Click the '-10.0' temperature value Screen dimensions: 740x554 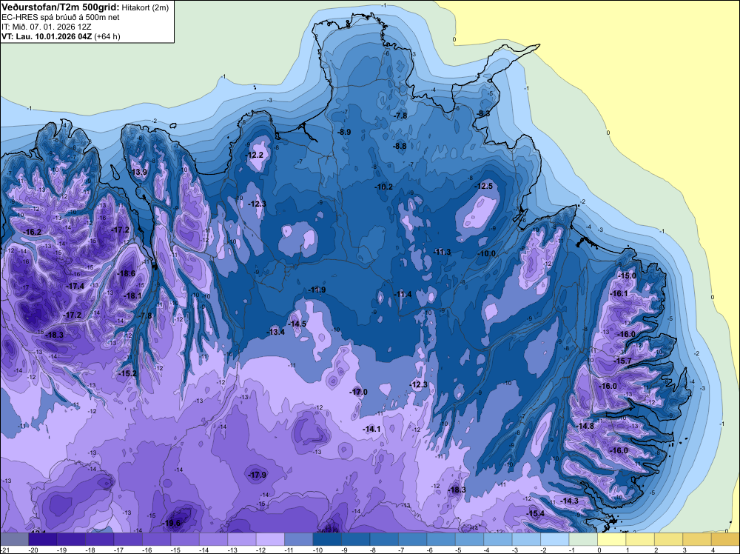[x=487, y=253]
